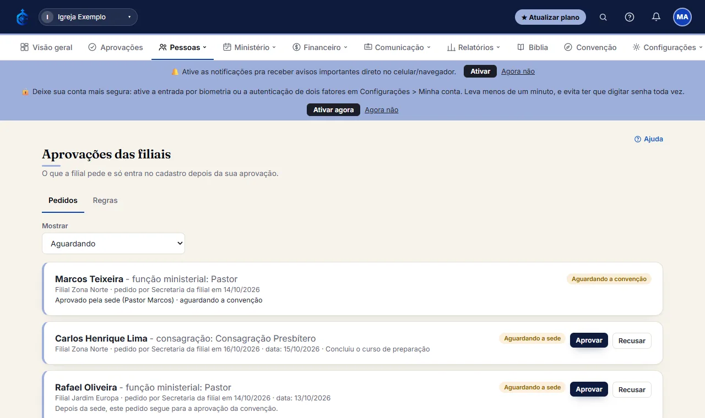Expand the Pessoas menu chevron
705x418 pixels.
click(205, 47)
